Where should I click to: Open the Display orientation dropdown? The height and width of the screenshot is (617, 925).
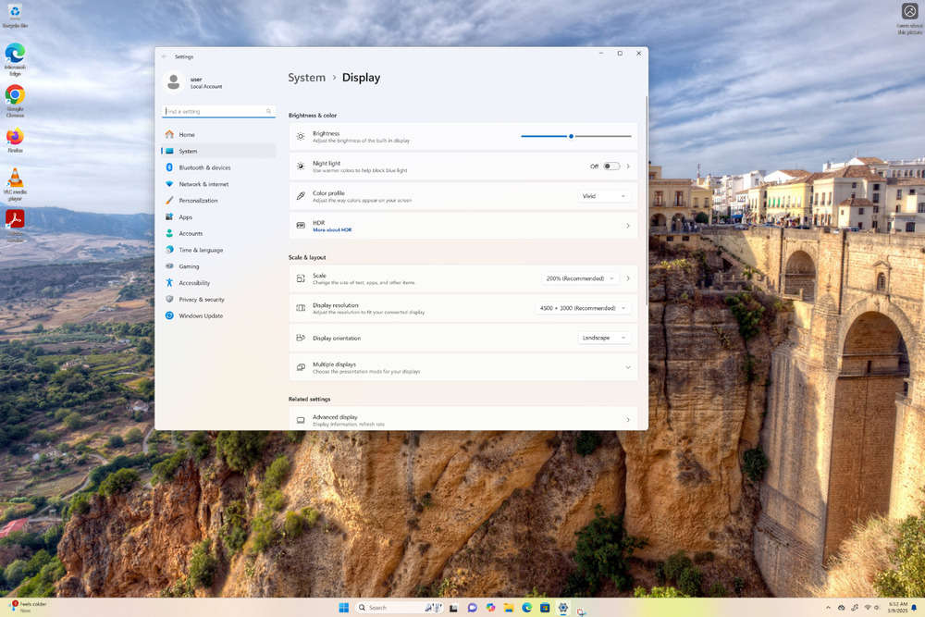coord(603,338)
